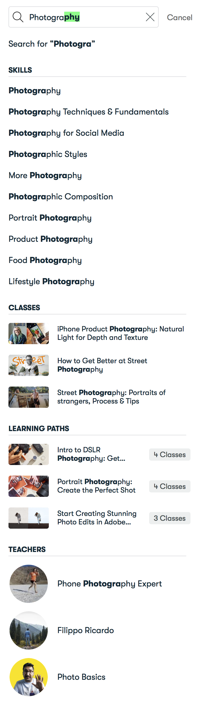Open the Photographic Styles suggestion
199x710 pixels.
[x=48, y=154]
